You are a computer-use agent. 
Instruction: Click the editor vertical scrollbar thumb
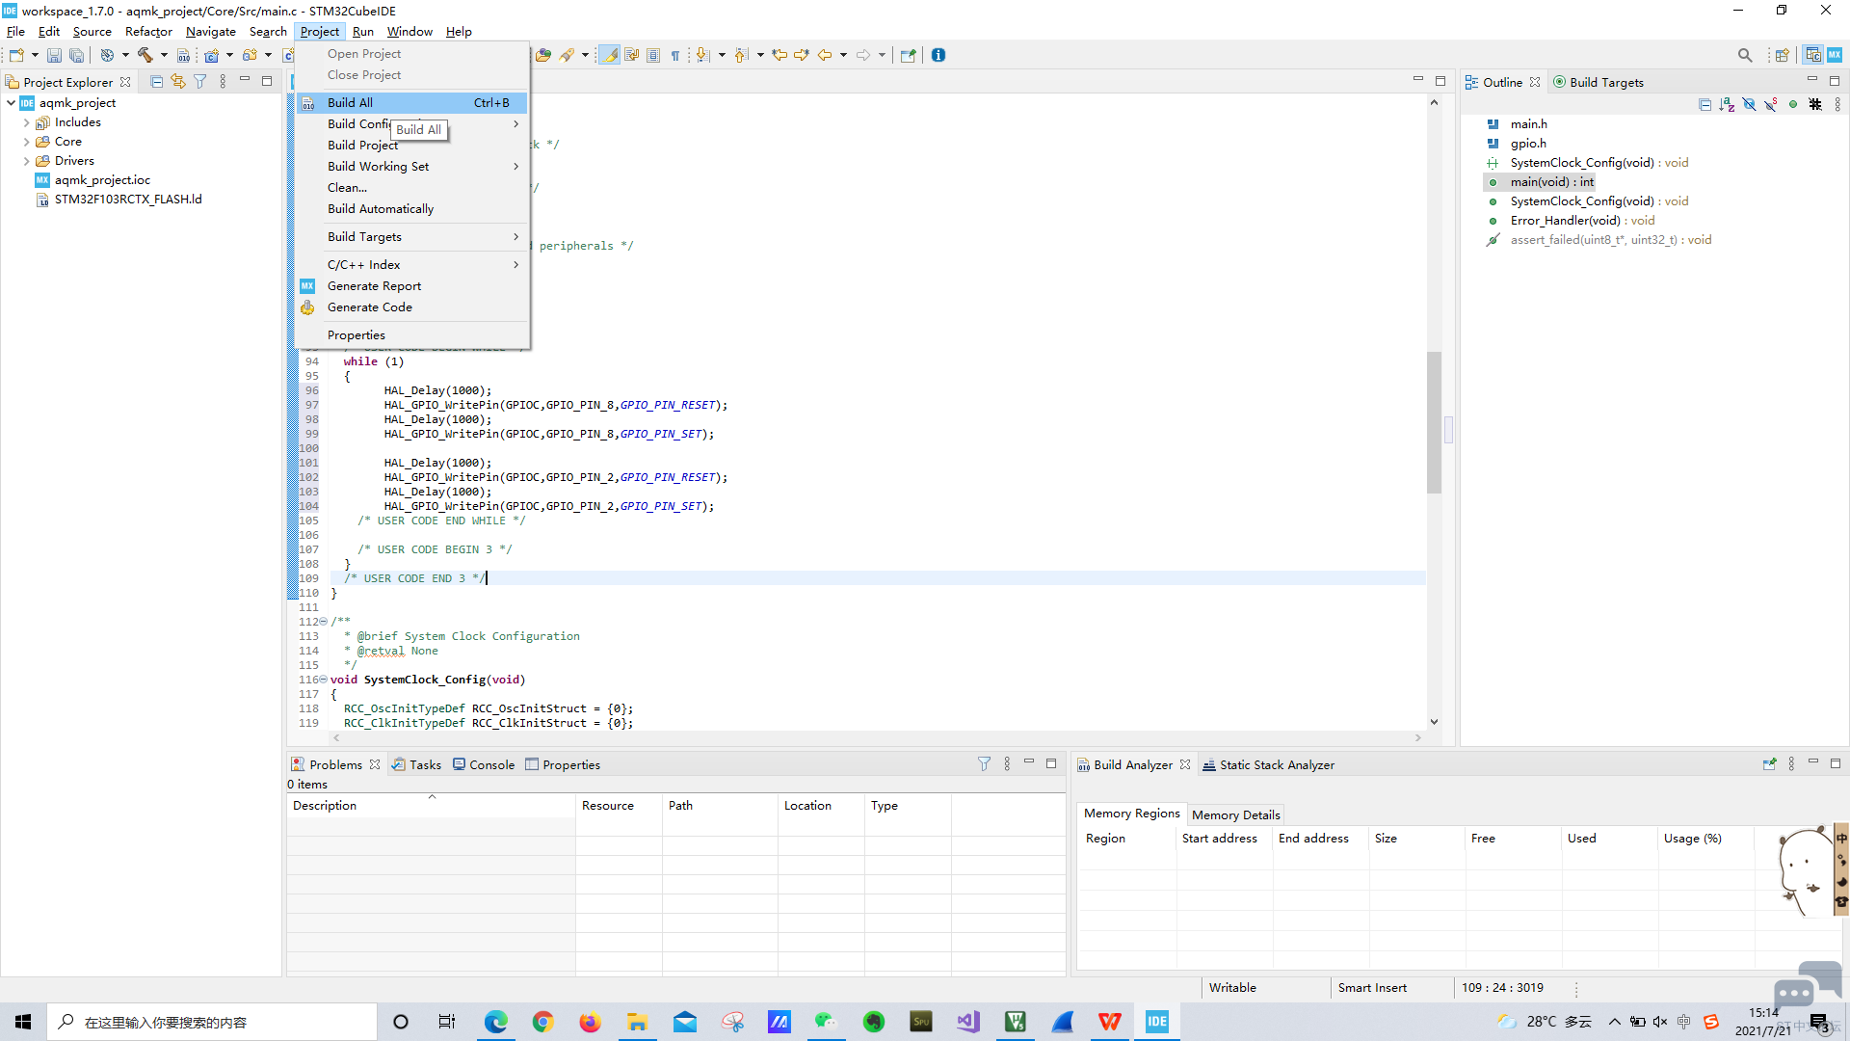click(x=1434, y=422)
